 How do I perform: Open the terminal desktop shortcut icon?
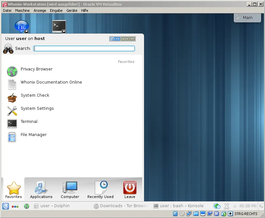tap(59, 27)
